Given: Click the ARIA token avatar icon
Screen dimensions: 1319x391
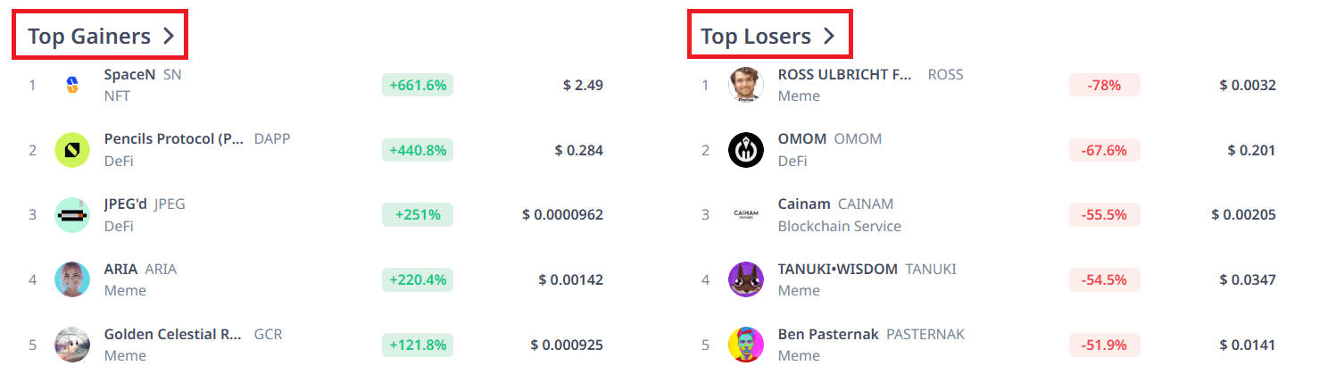Looking at the screenshot, I should [72, 279].
